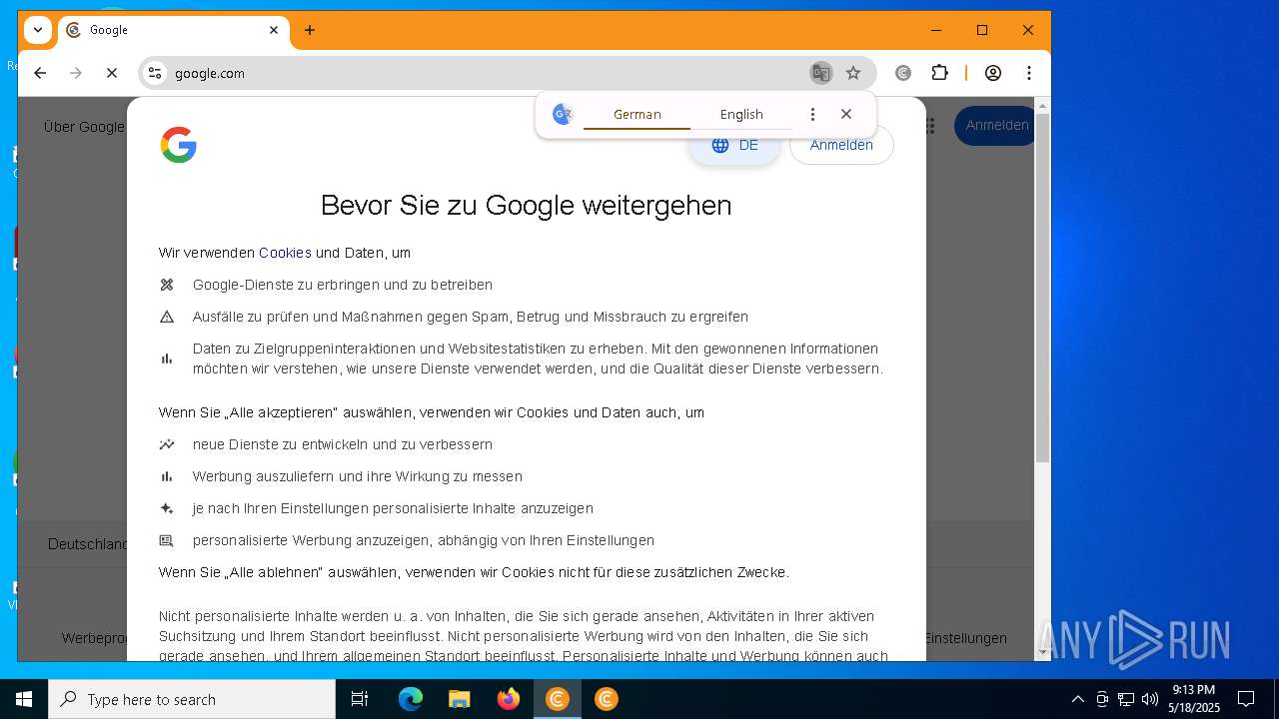Click the Über Google link
1279x719 pixels.
click(x=84, y=127)
